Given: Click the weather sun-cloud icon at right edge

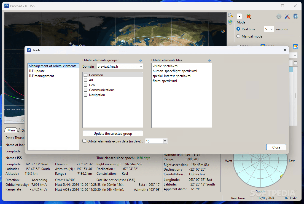Looking at the screenshot, I should coord(295,47).
